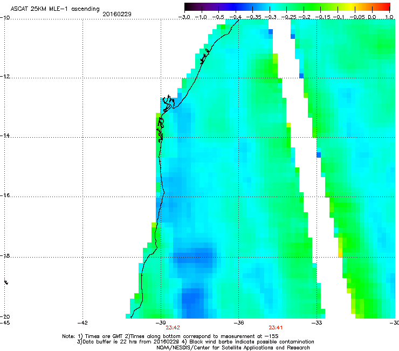Viewport: 399px width, 351px height.
Task: Click the -1.0 color scale label
Action: pos(202,17)
